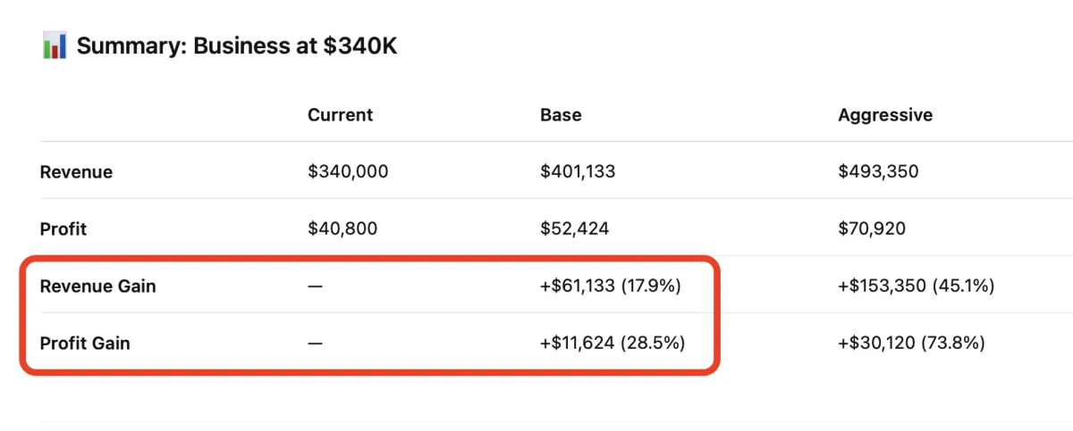Viewport: 1073px width, 431px height.
Task: Click the Profit Gain row label
Action: tap(85, 343)
